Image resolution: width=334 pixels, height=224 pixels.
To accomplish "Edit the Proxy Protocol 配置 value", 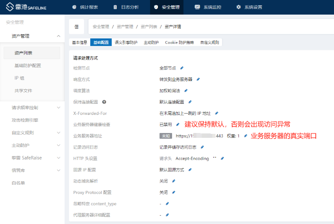I will tap(173, 192).
